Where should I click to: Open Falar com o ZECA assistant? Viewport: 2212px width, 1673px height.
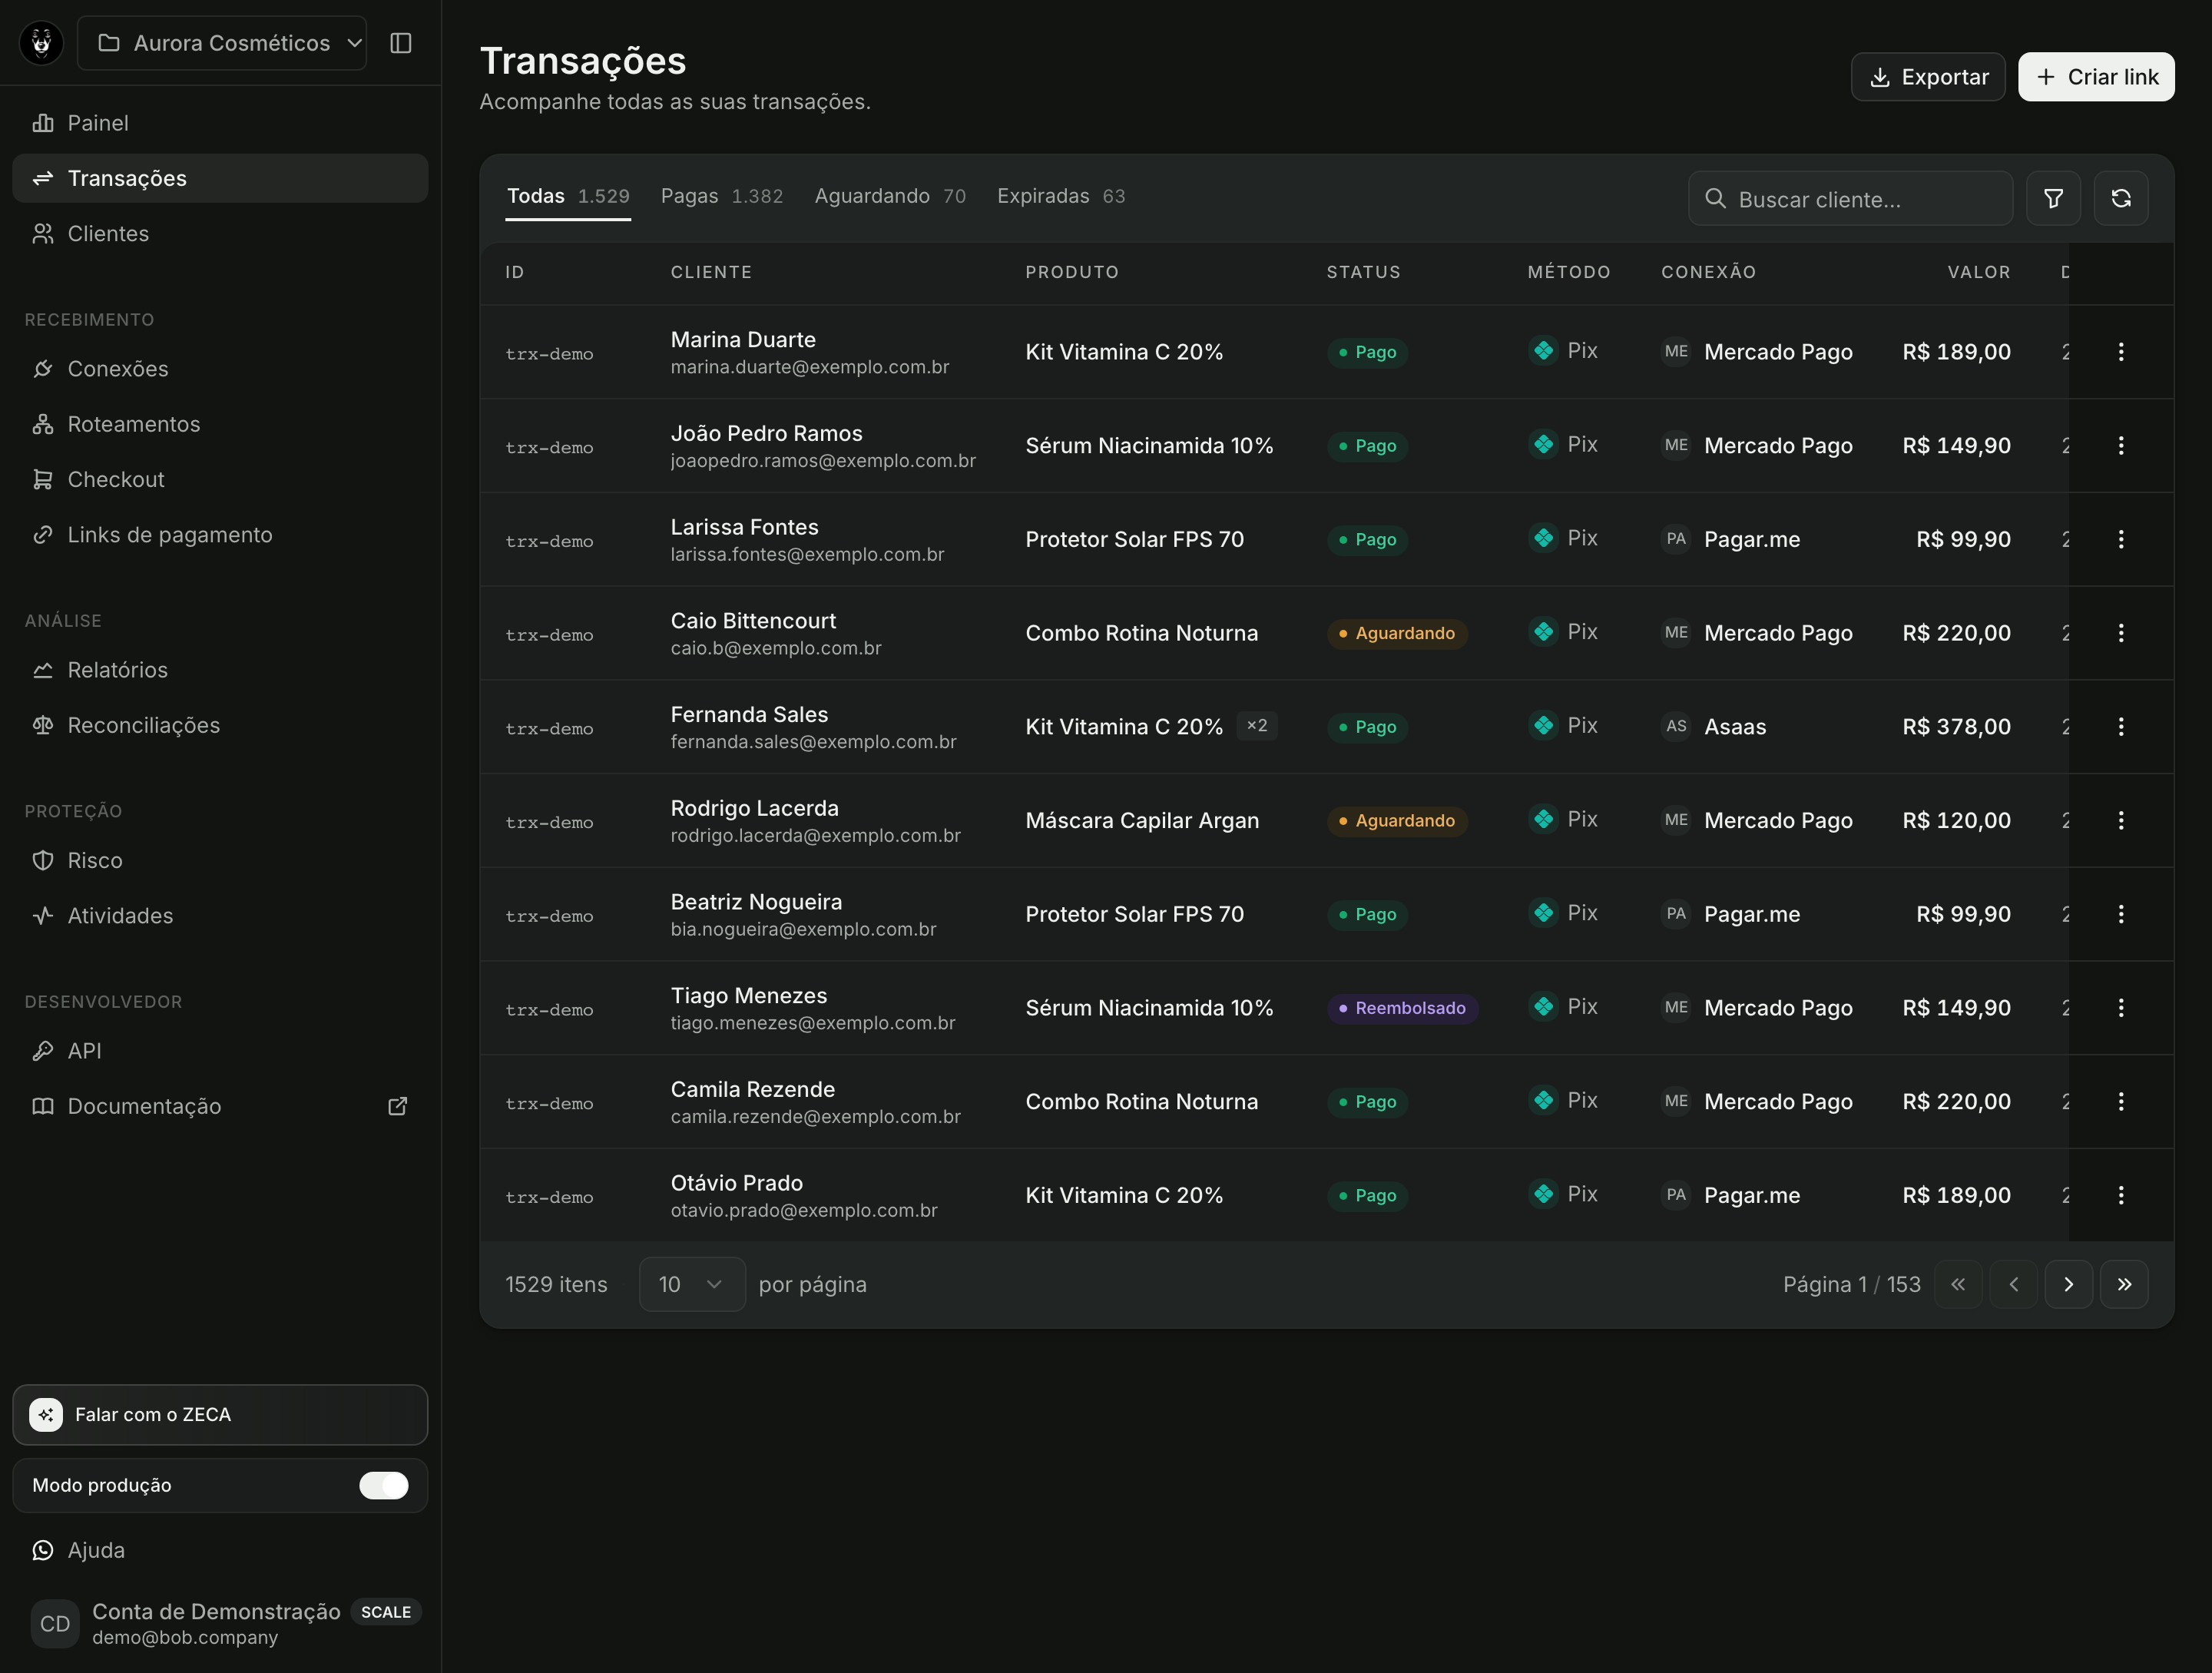click(220, 1414)
